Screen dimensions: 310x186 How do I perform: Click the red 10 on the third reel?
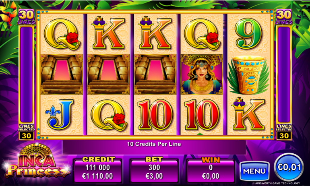155,115
